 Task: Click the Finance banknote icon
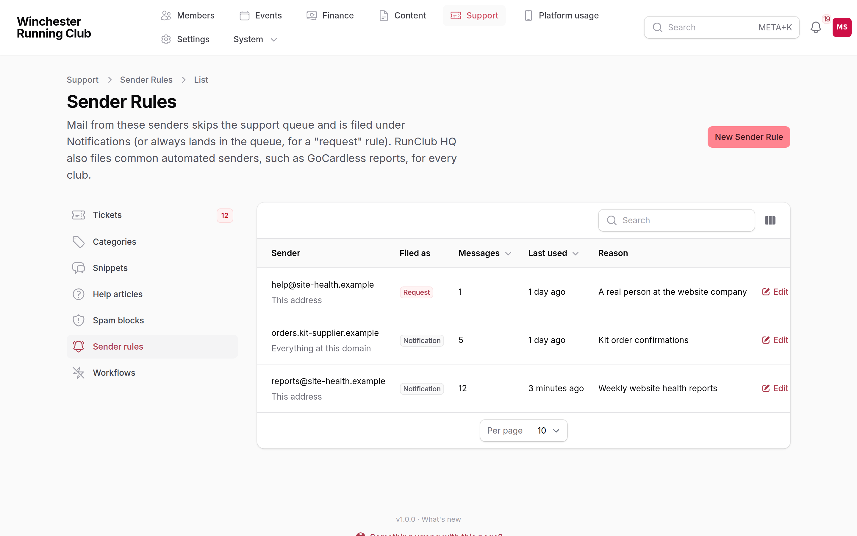point(312,15)
